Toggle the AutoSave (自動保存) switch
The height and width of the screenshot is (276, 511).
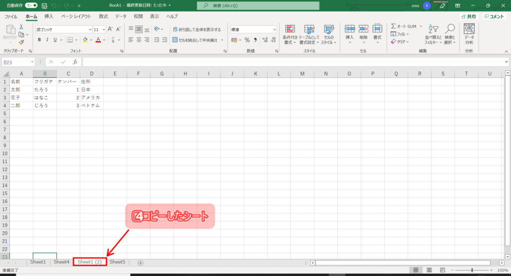(31, 5)
